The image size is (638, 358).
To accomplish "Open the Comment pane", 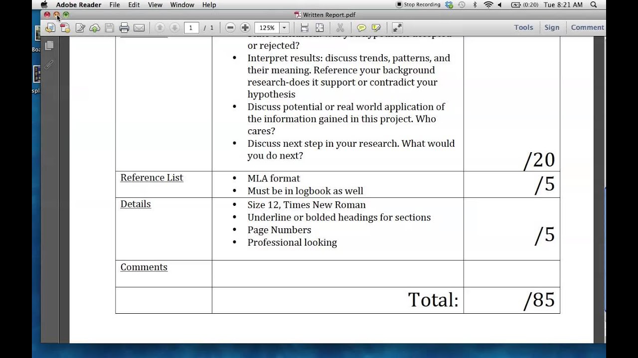I will 587,27.
